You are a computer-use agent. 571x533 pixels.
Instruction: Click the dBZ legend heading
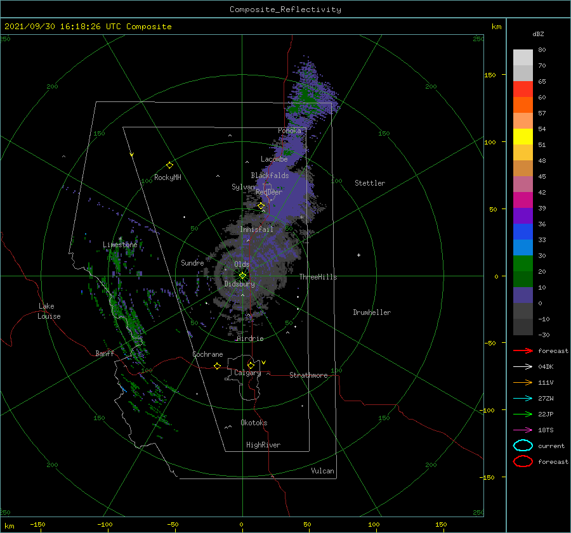pyautogui.click(x=538, y=34)
